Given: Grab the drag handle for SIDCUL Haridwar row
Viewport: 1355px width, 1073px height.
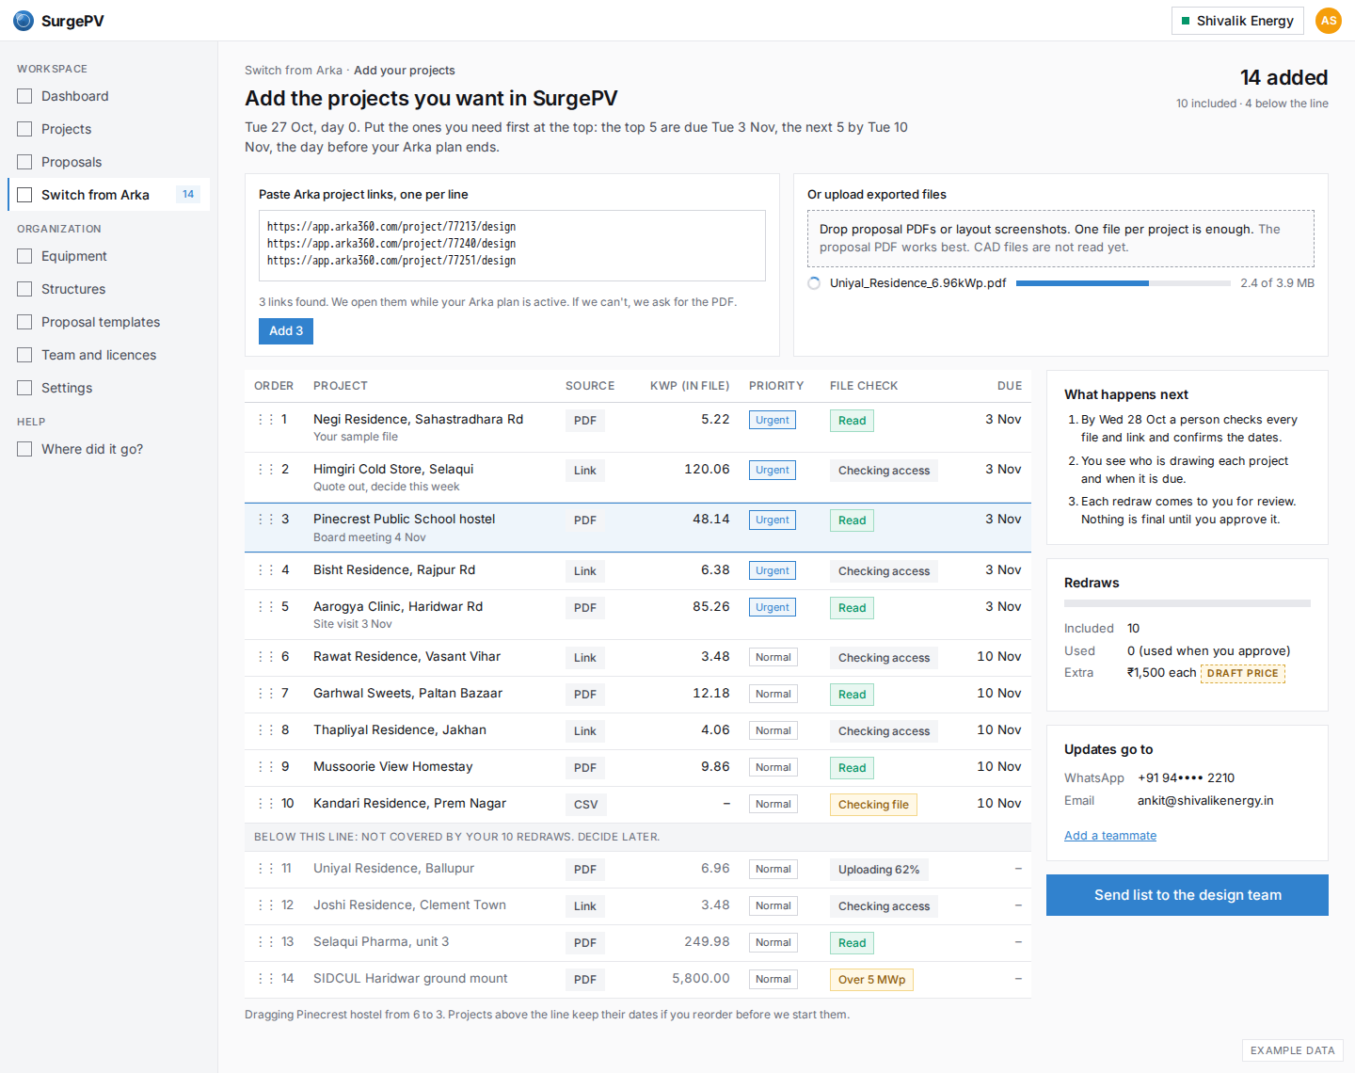Looking at the screenshot, I should coord(265,979).
